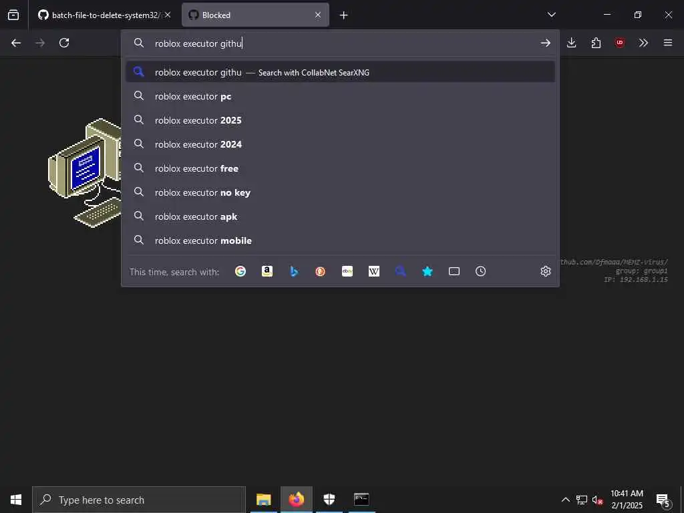Screen dimensions: 684x513
Task: Open the Windows Start menu
Action: (16, 500)
